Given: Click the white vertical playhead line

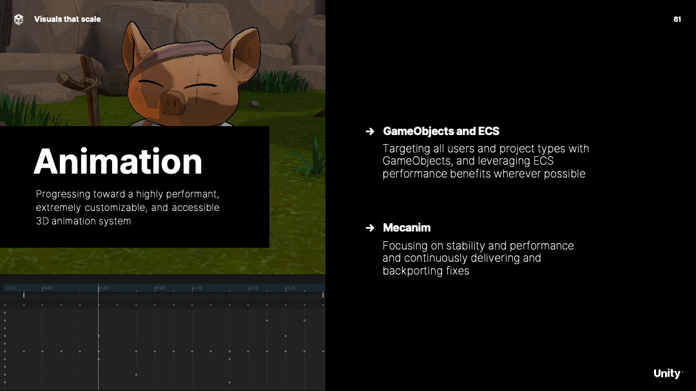Looking at the screenshot, I should (98, 336).
